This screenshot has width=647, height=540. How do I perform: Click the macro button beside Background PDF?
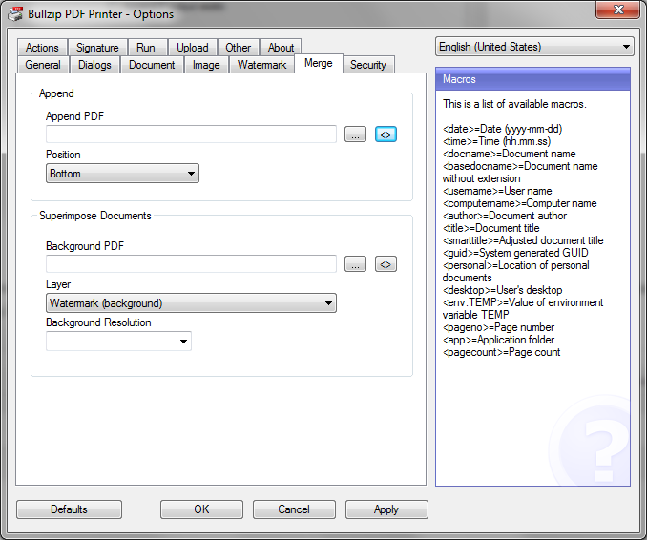click(386, 264)
